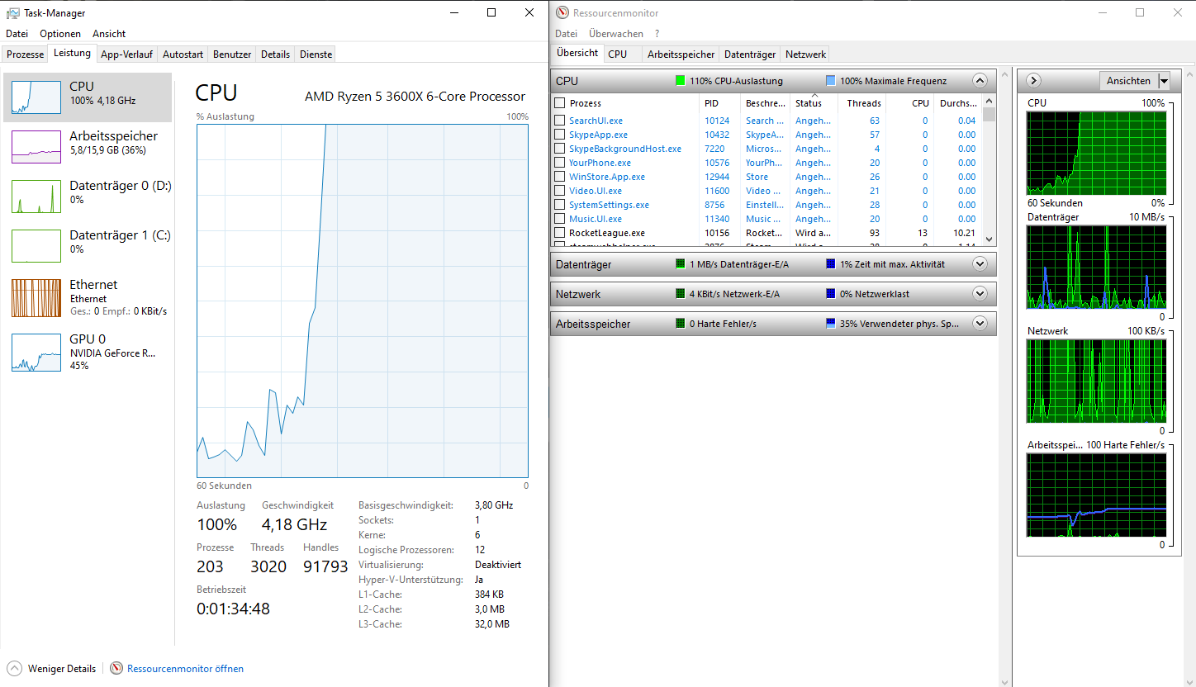Select Datenträger 0 (D:) graph icon
The width and height of the screenshot is (1196, 687).
point(36,197)
